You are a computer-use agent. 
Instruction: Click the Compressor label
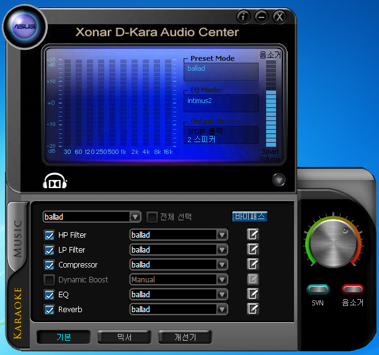[x=78, y=265]
